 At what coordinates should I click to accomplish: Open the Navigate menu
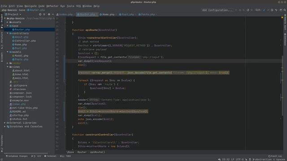pyautogui.click(x=30, y=6)
